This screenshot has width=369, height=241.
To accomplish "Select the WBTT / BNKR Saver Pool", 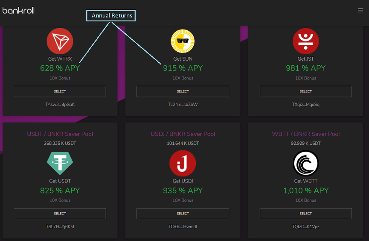I will pyautogui.click(x=305, y=214).
